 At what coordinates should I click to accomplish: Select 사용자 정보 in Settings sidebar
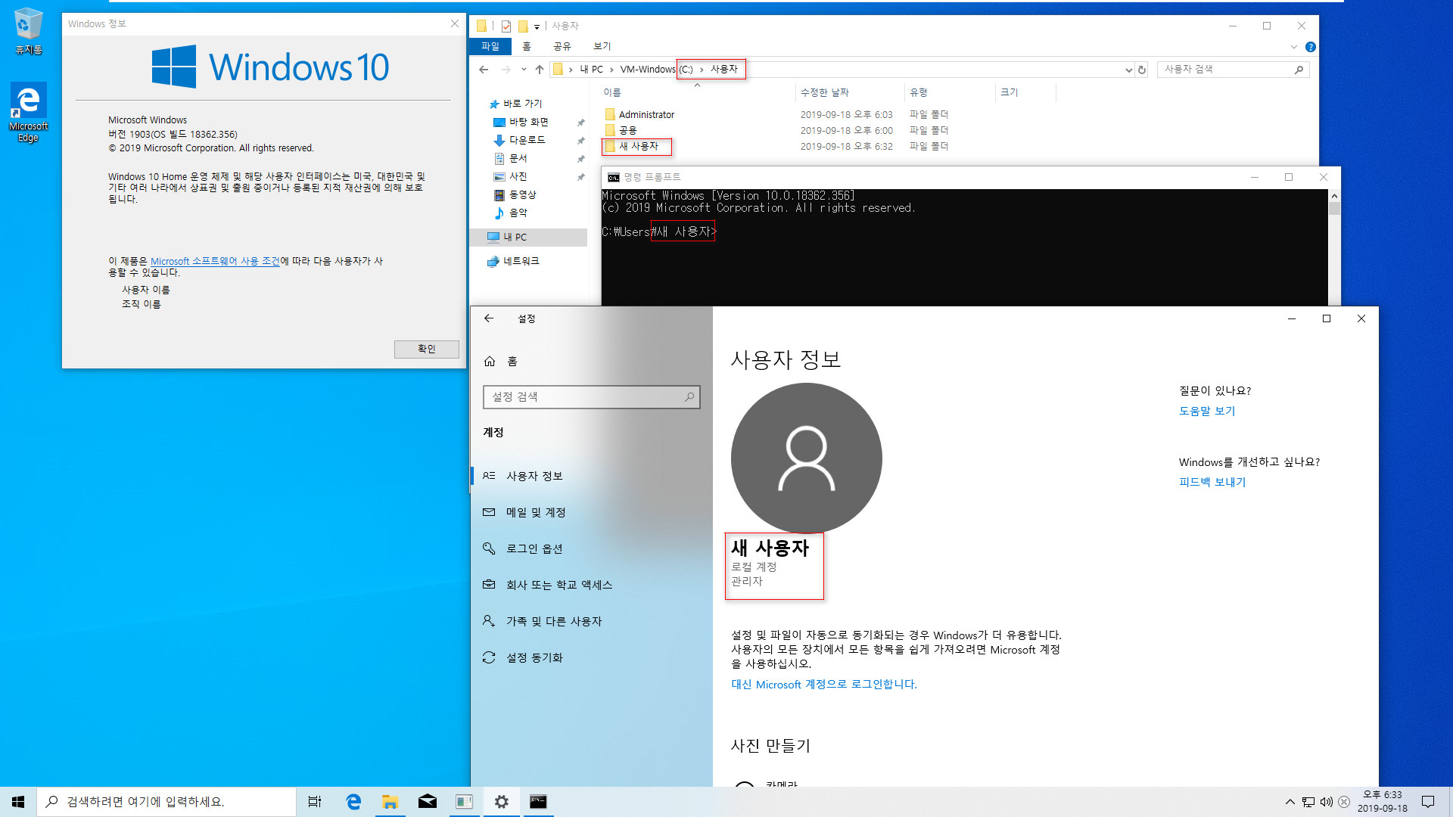tap(592, 476)
